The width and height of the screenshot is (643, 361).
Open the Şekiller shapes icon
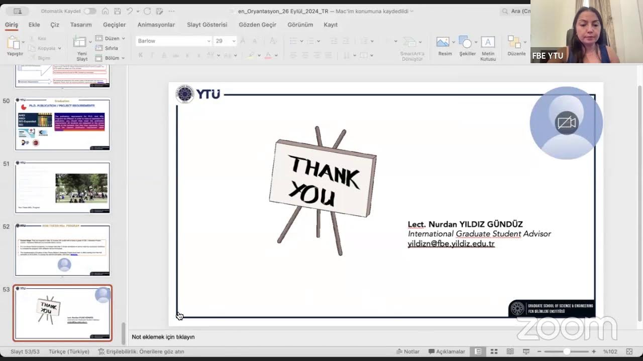click(x=465, y=43)
